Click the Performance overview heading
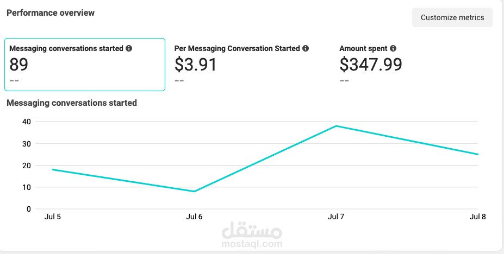 (x=50, y=12)
